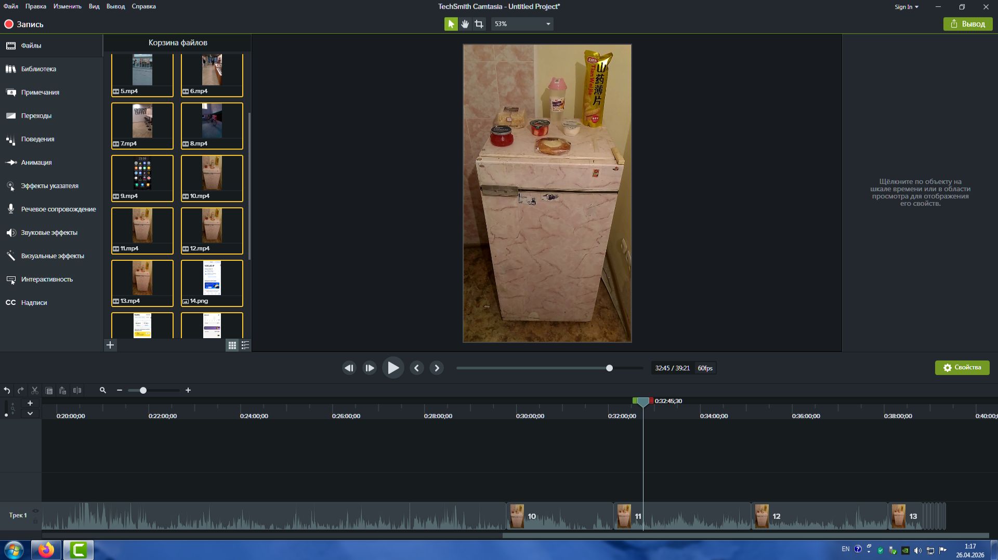Open the Интерактивность panel
The height and width of the screenshot is (560, 998).
(51, 279)
